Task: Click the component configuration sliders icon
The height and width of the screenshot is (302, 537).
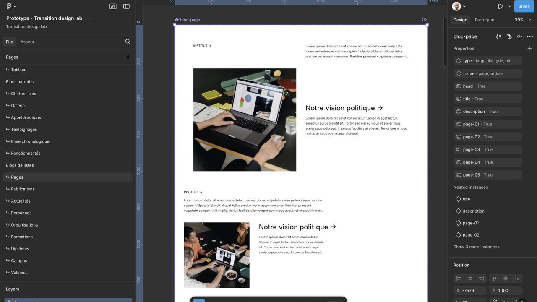Action: click(498, 36)
